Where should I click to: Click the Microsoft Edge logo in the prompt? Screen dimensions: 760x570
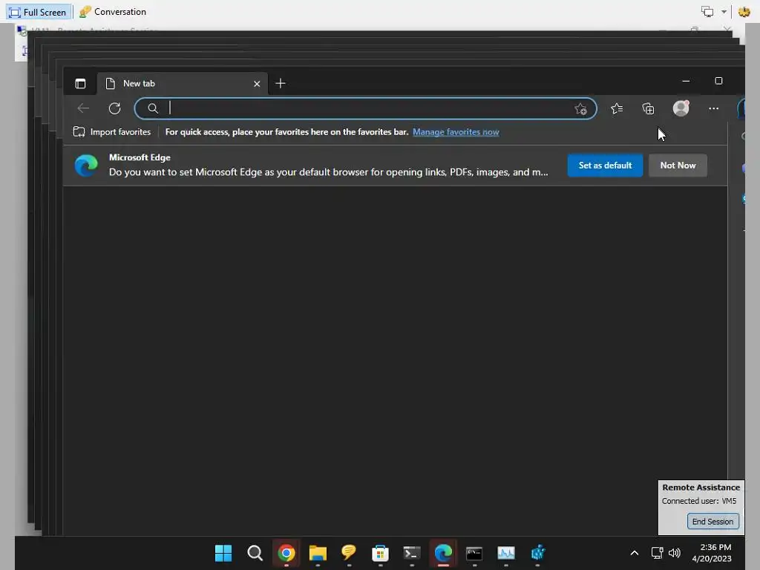pyautogui.click(x=86, y=166)
